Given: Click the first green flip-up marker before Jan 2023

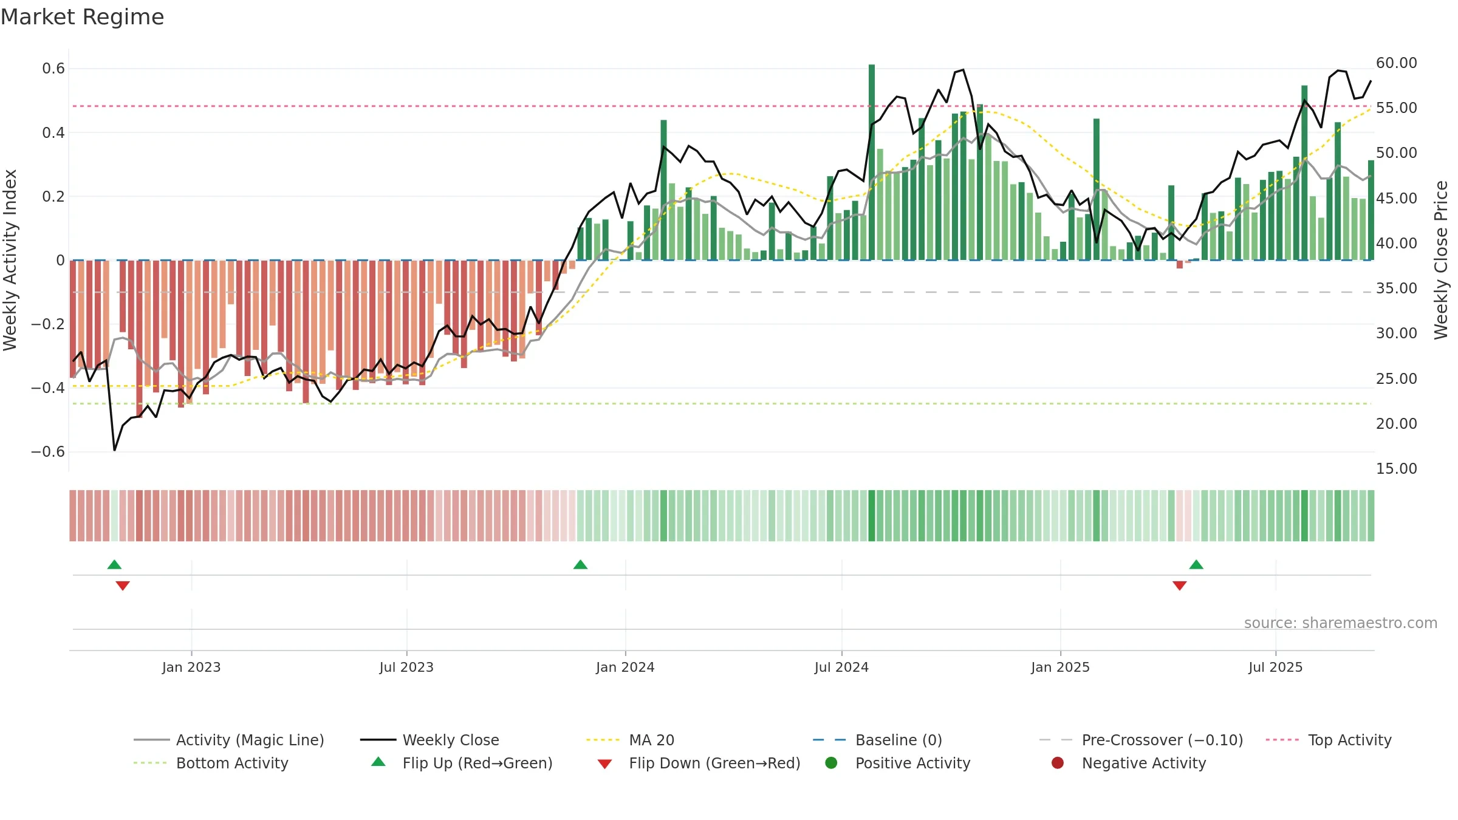Looking at the screenshot, I should pyautogui.click(x=114, y=565).
